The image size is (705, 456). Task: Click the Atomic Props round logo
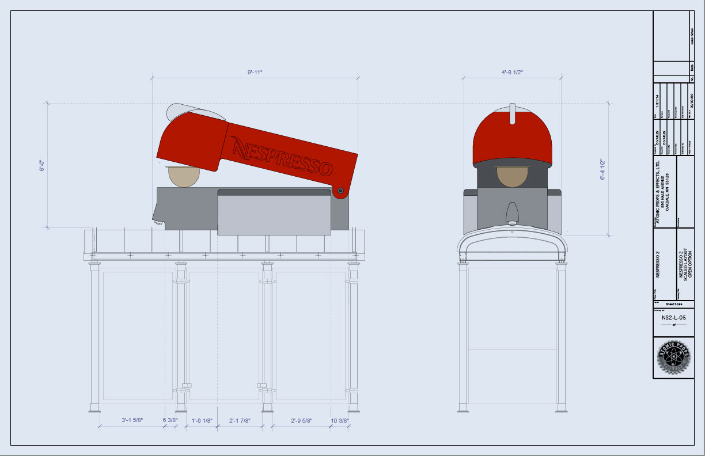pyautogui.click(x=673, y=357)
